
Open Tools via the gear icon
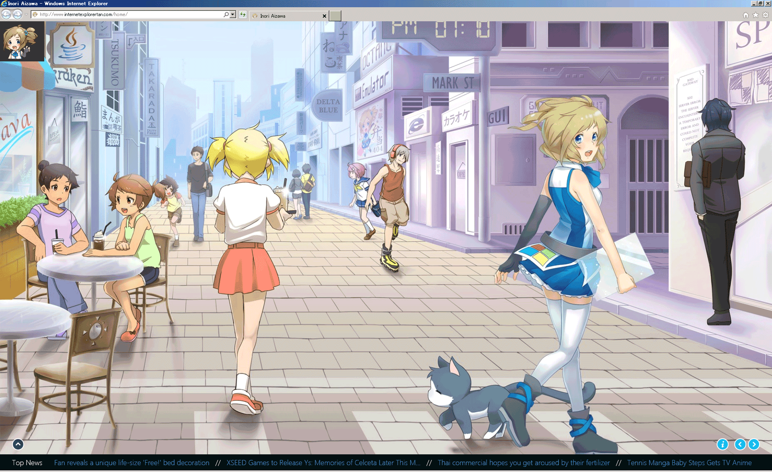click(x=766, y=15)
